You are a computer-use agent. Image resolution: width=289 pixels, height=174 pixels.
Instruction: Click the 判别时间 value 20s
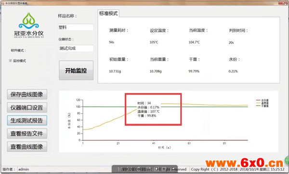coord(231,42)
